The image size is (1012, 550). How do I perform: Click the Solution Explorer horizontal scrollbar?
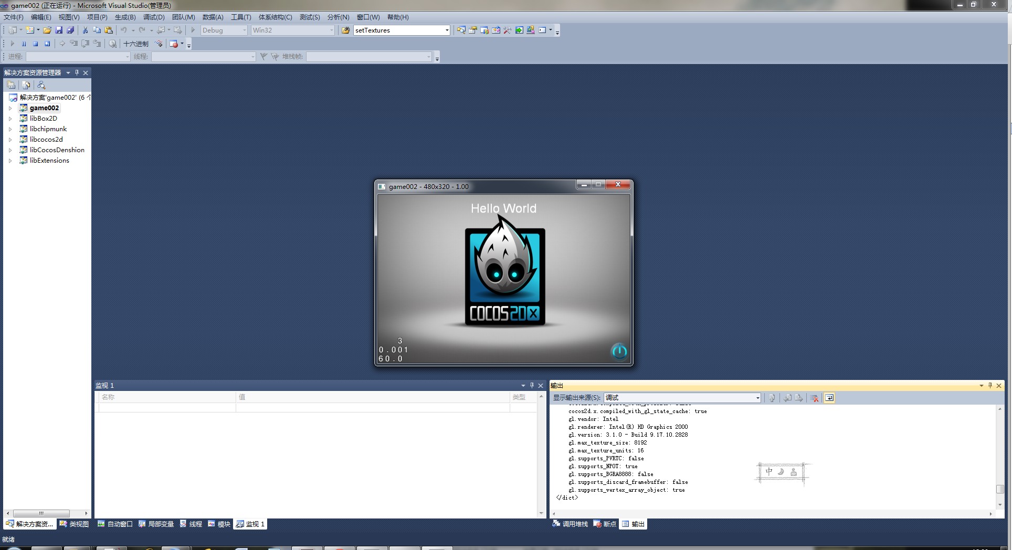41,513
